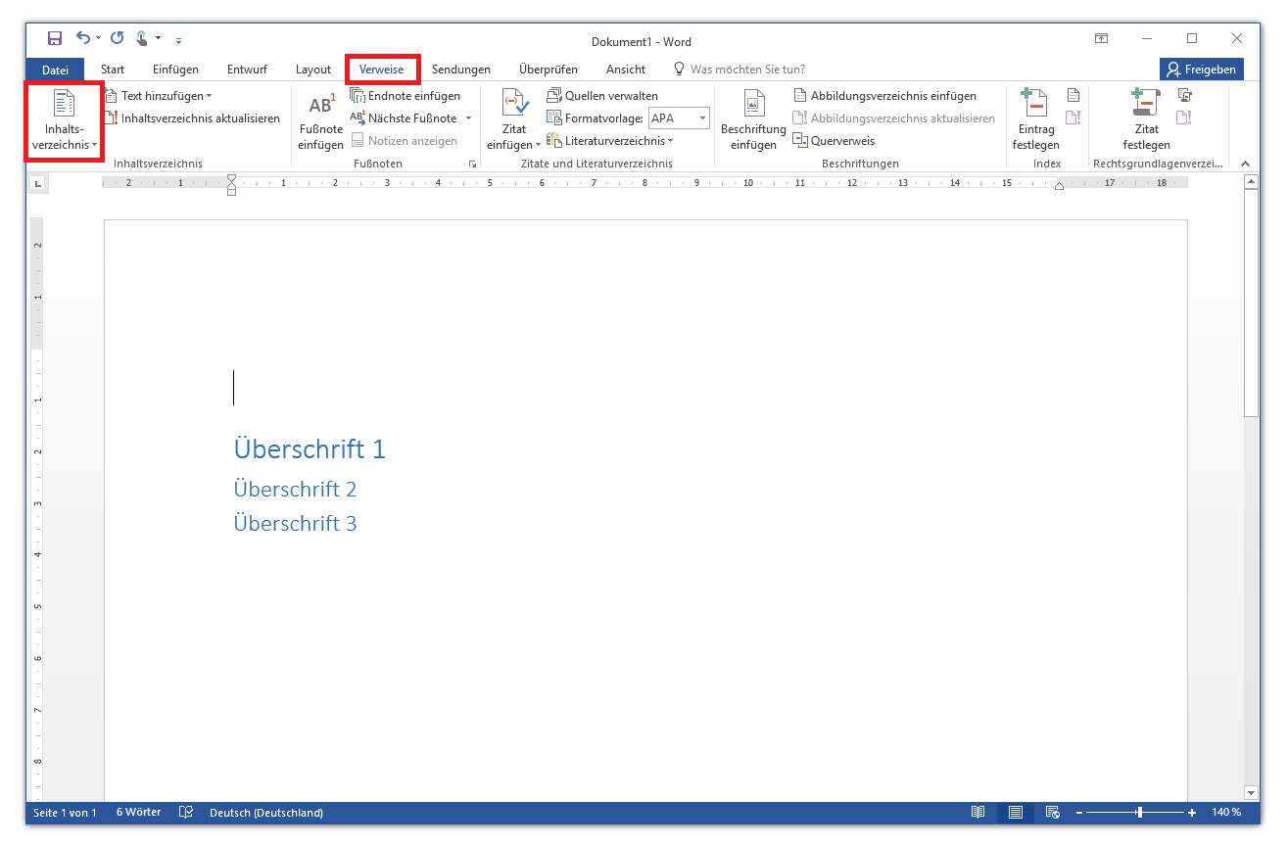Open the ribbon display options
Viewport: 1288px width, 847px height.
(1102, 39)
